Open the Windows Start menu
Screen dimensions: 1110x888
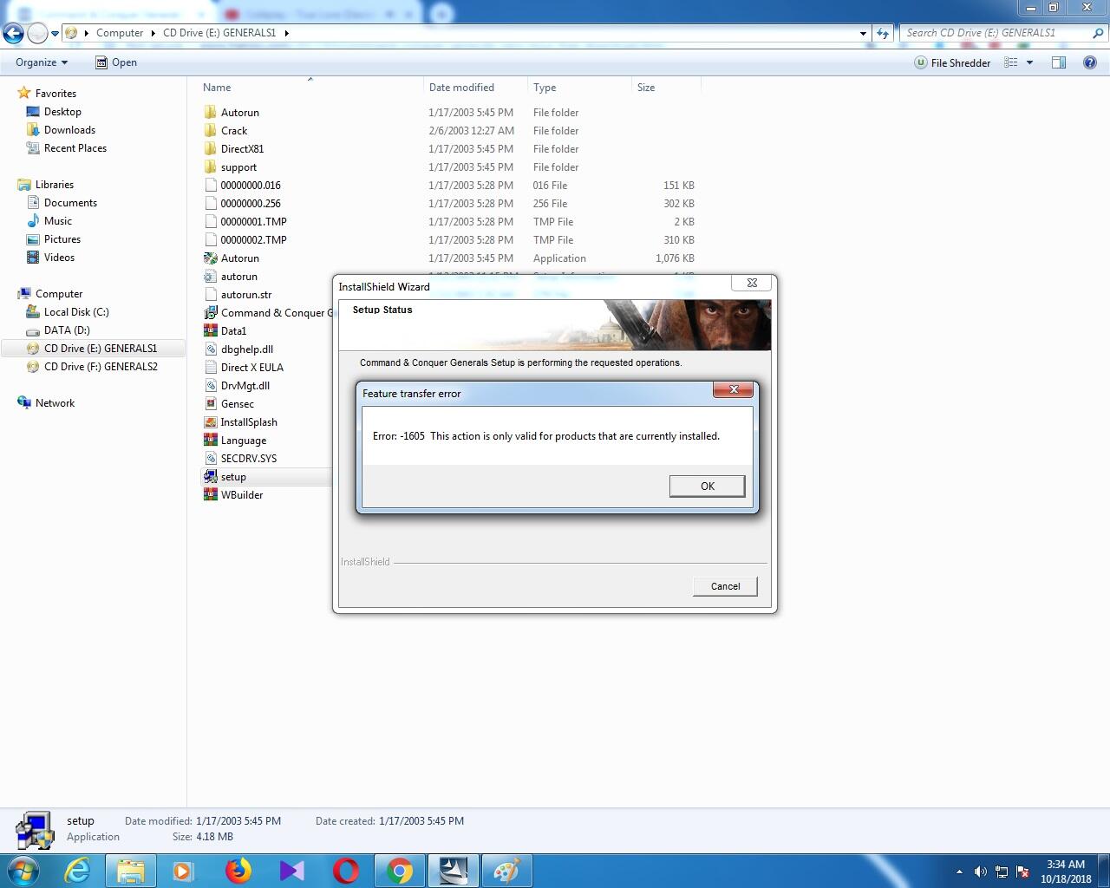[x=24, y=871]
